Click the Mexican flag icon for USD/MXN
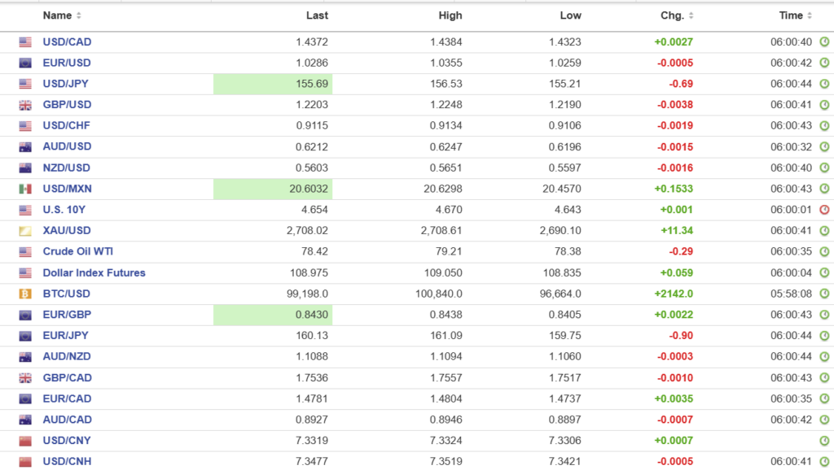The width and height of the screenshot is (834, 470). tap(25, 189)
